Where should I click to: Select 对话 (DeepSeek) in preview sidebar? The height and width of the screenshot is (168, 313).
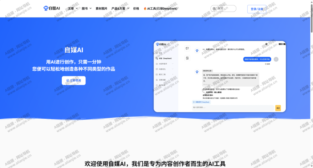(164, 58)
